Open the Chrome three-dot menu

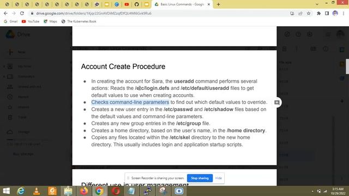[344, 13]
